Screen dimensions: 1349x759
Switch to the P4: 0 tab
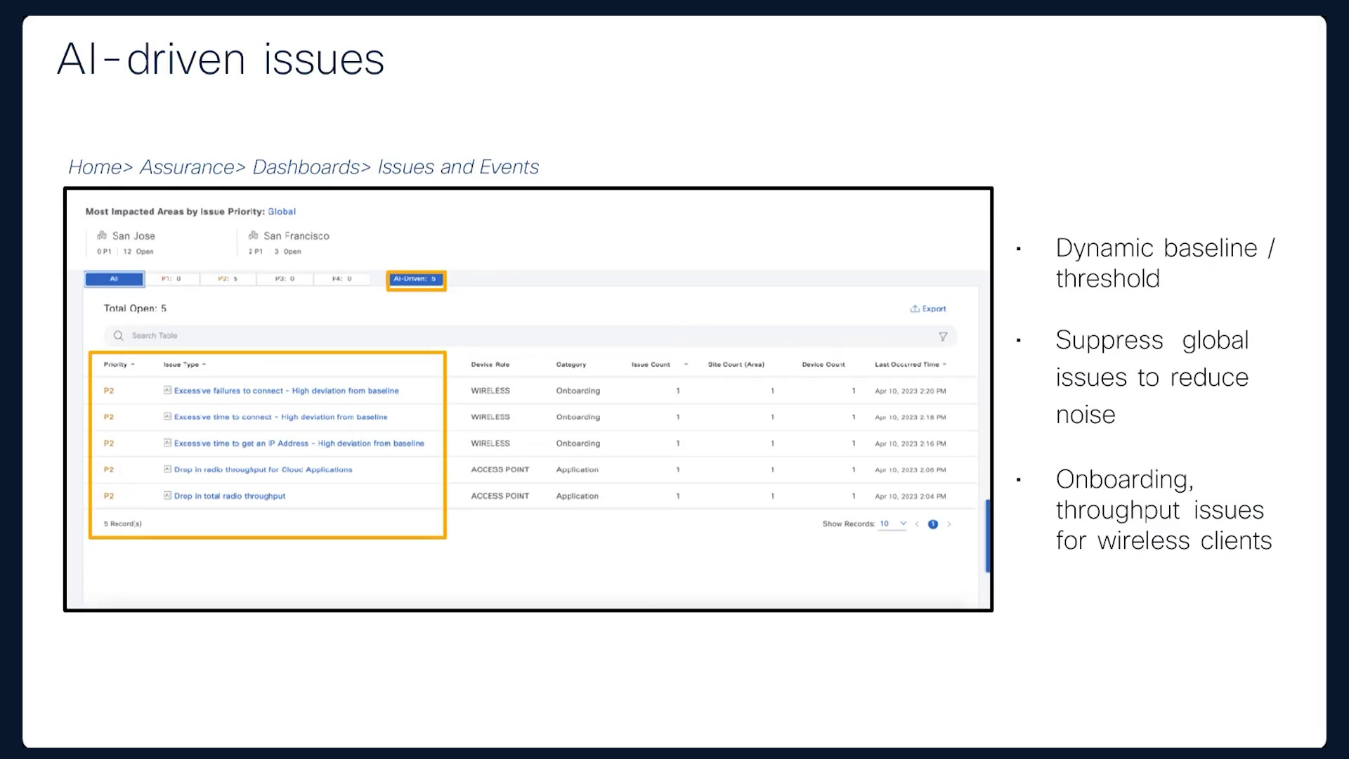pyautogui.click(x=341, y=279)
